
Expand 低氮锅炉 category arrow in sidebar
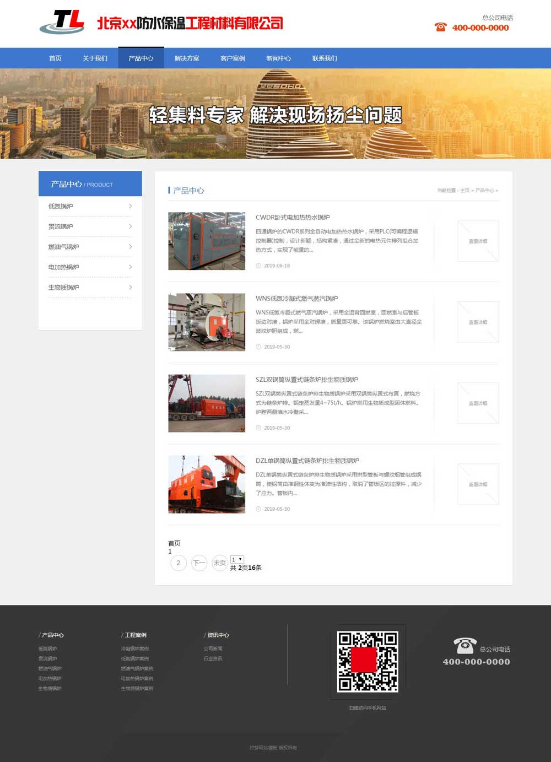click(x=131, y=206)
